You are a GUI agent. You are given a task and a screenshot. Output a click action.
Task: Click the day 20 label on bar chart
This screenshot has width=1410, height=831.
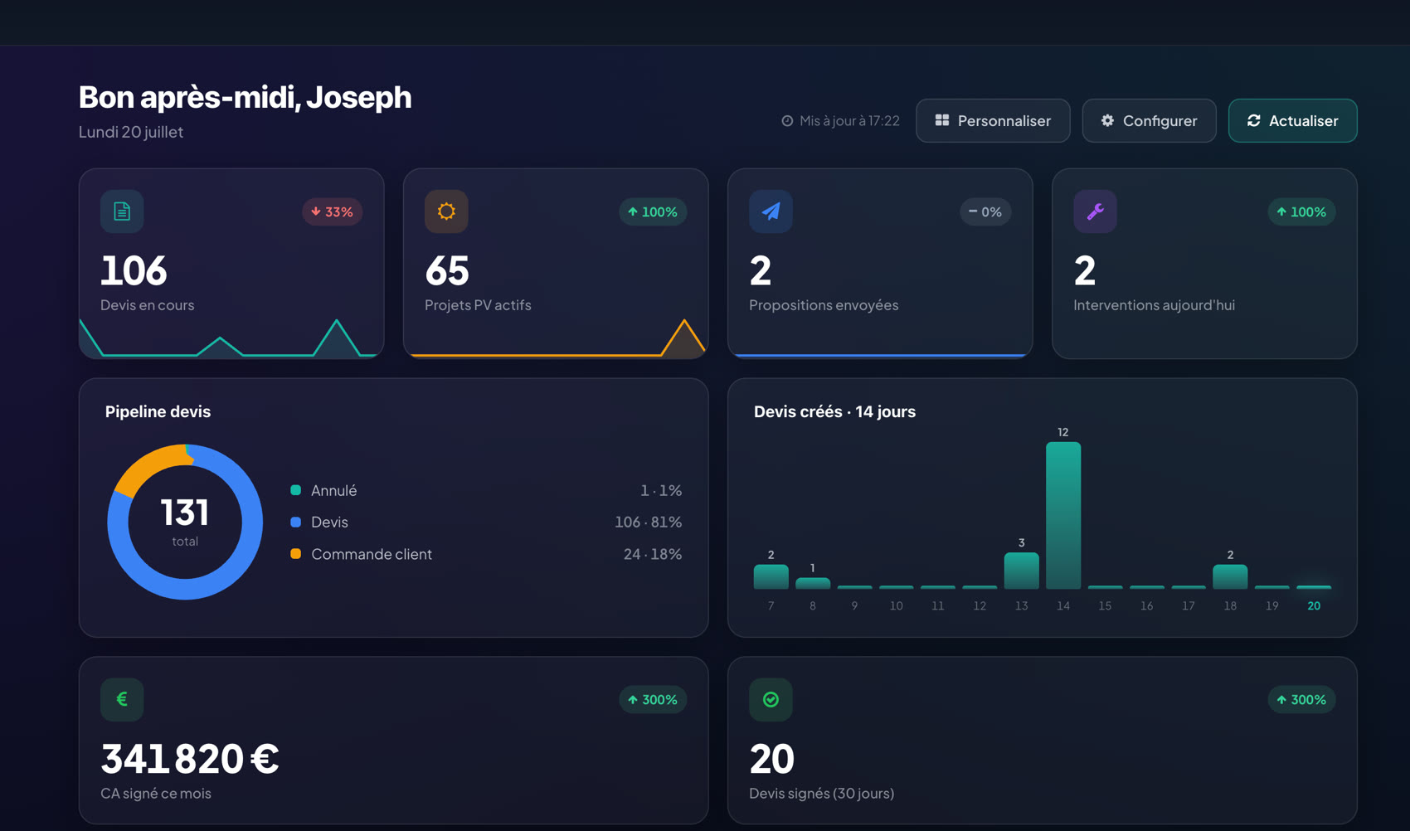1314,606
